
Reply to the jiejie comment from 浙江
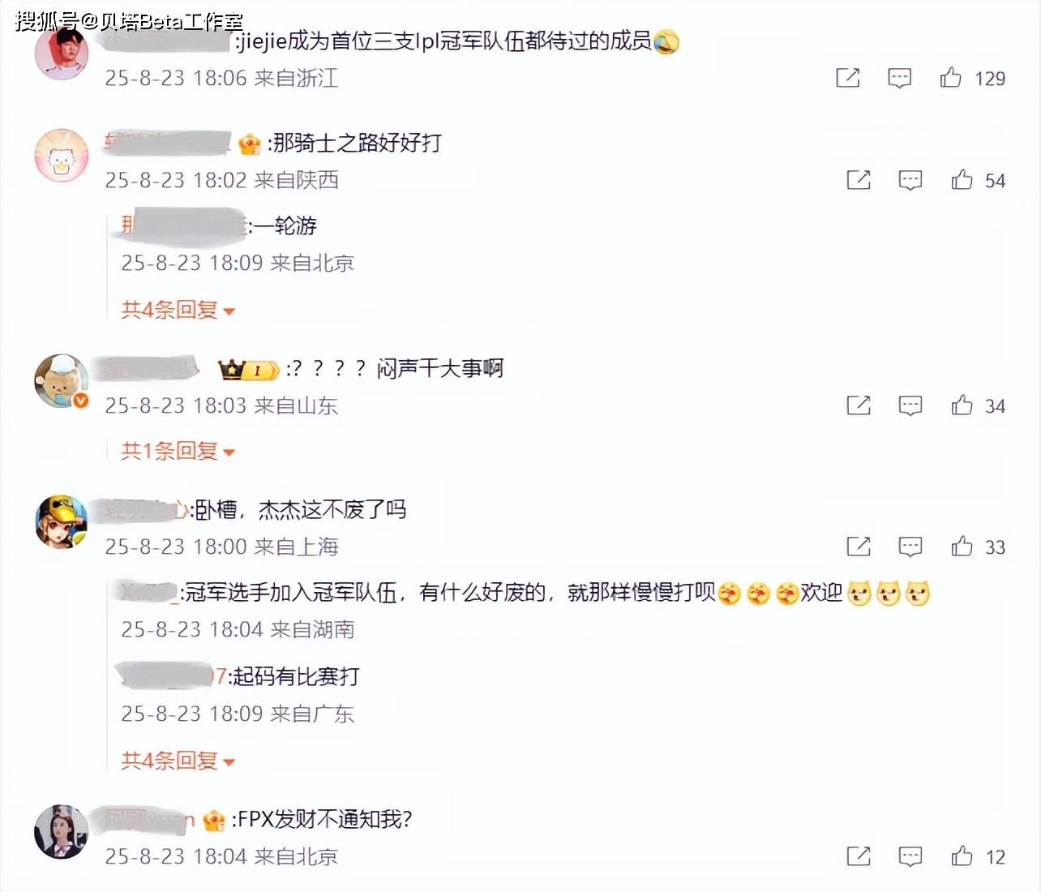pyautogui.click(x=899, y=78)
